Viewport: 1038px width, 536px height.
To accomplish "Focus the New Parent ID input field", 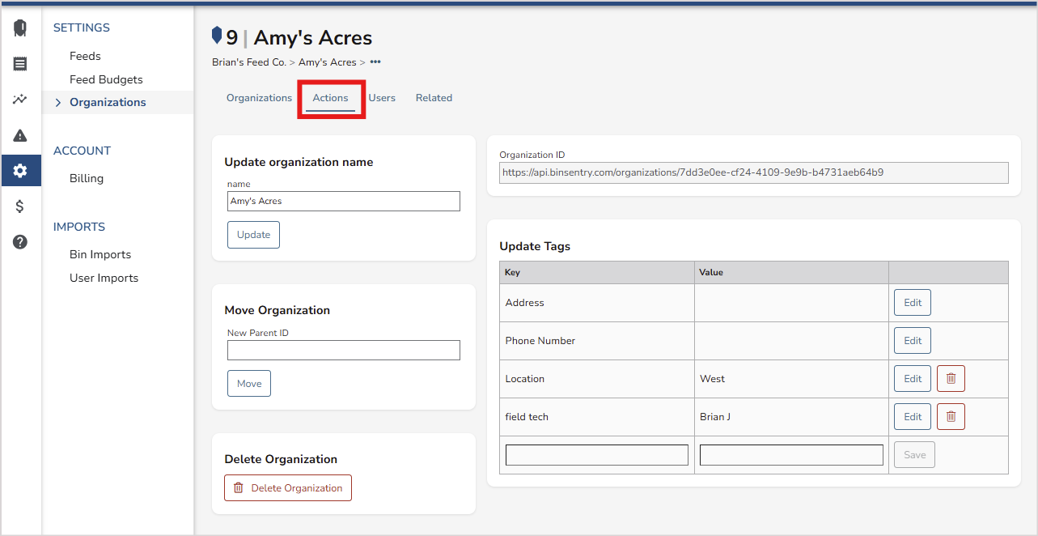I will tap(344, 350).
